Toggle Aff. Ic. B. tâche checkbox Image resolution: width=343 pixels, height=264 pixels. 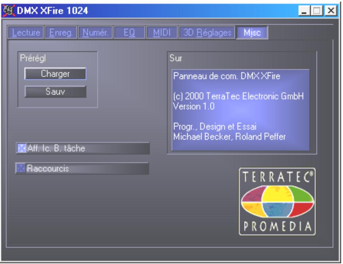(x=22, y=148)
